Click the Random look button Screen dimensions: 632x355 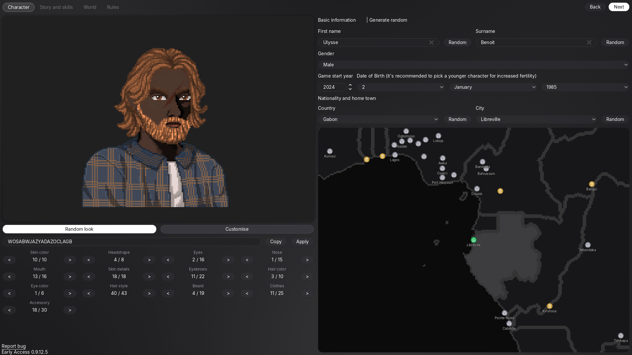pos(79,229)
